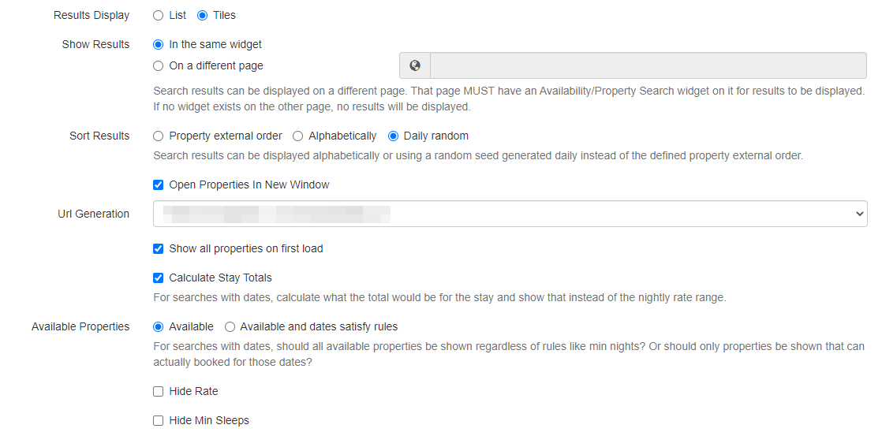This screenshot has width=882, height=436.
Task: Open the Url Generation dropdown
Action: tap(510, 214)
